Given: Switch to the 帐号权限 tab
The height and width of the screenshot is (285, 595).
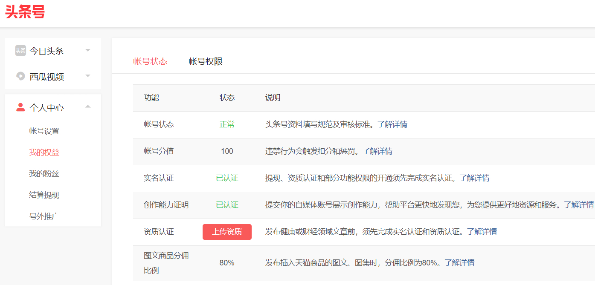Looking at the screenshot, I should pyautogui.click(x=206, y=61).
